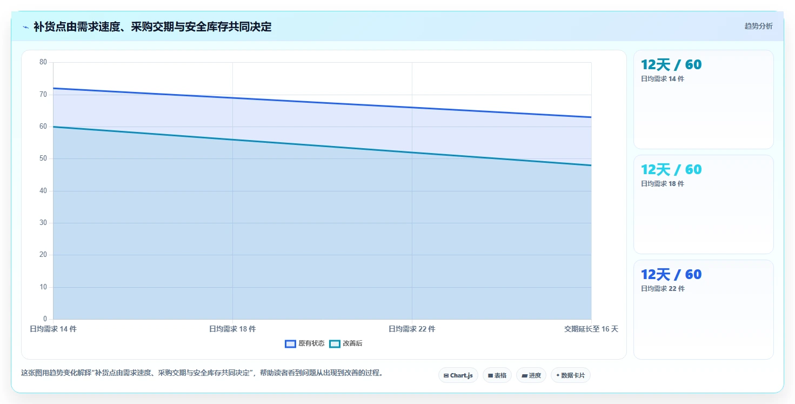The width and height of the screenshot is (795, 404).
Task: Click x-axis label 交期延长至 16 天
Action: [x=591, y=329]
